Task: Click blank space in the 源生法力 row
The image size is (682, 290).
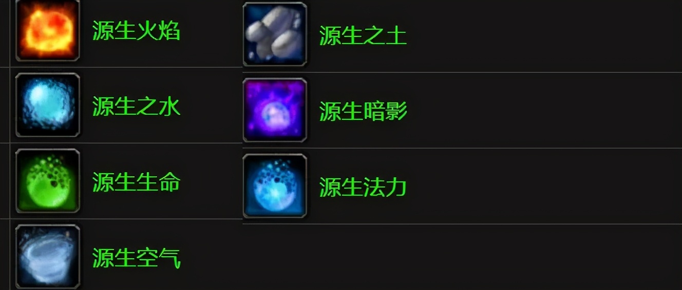Action: (x=544, y=186)
